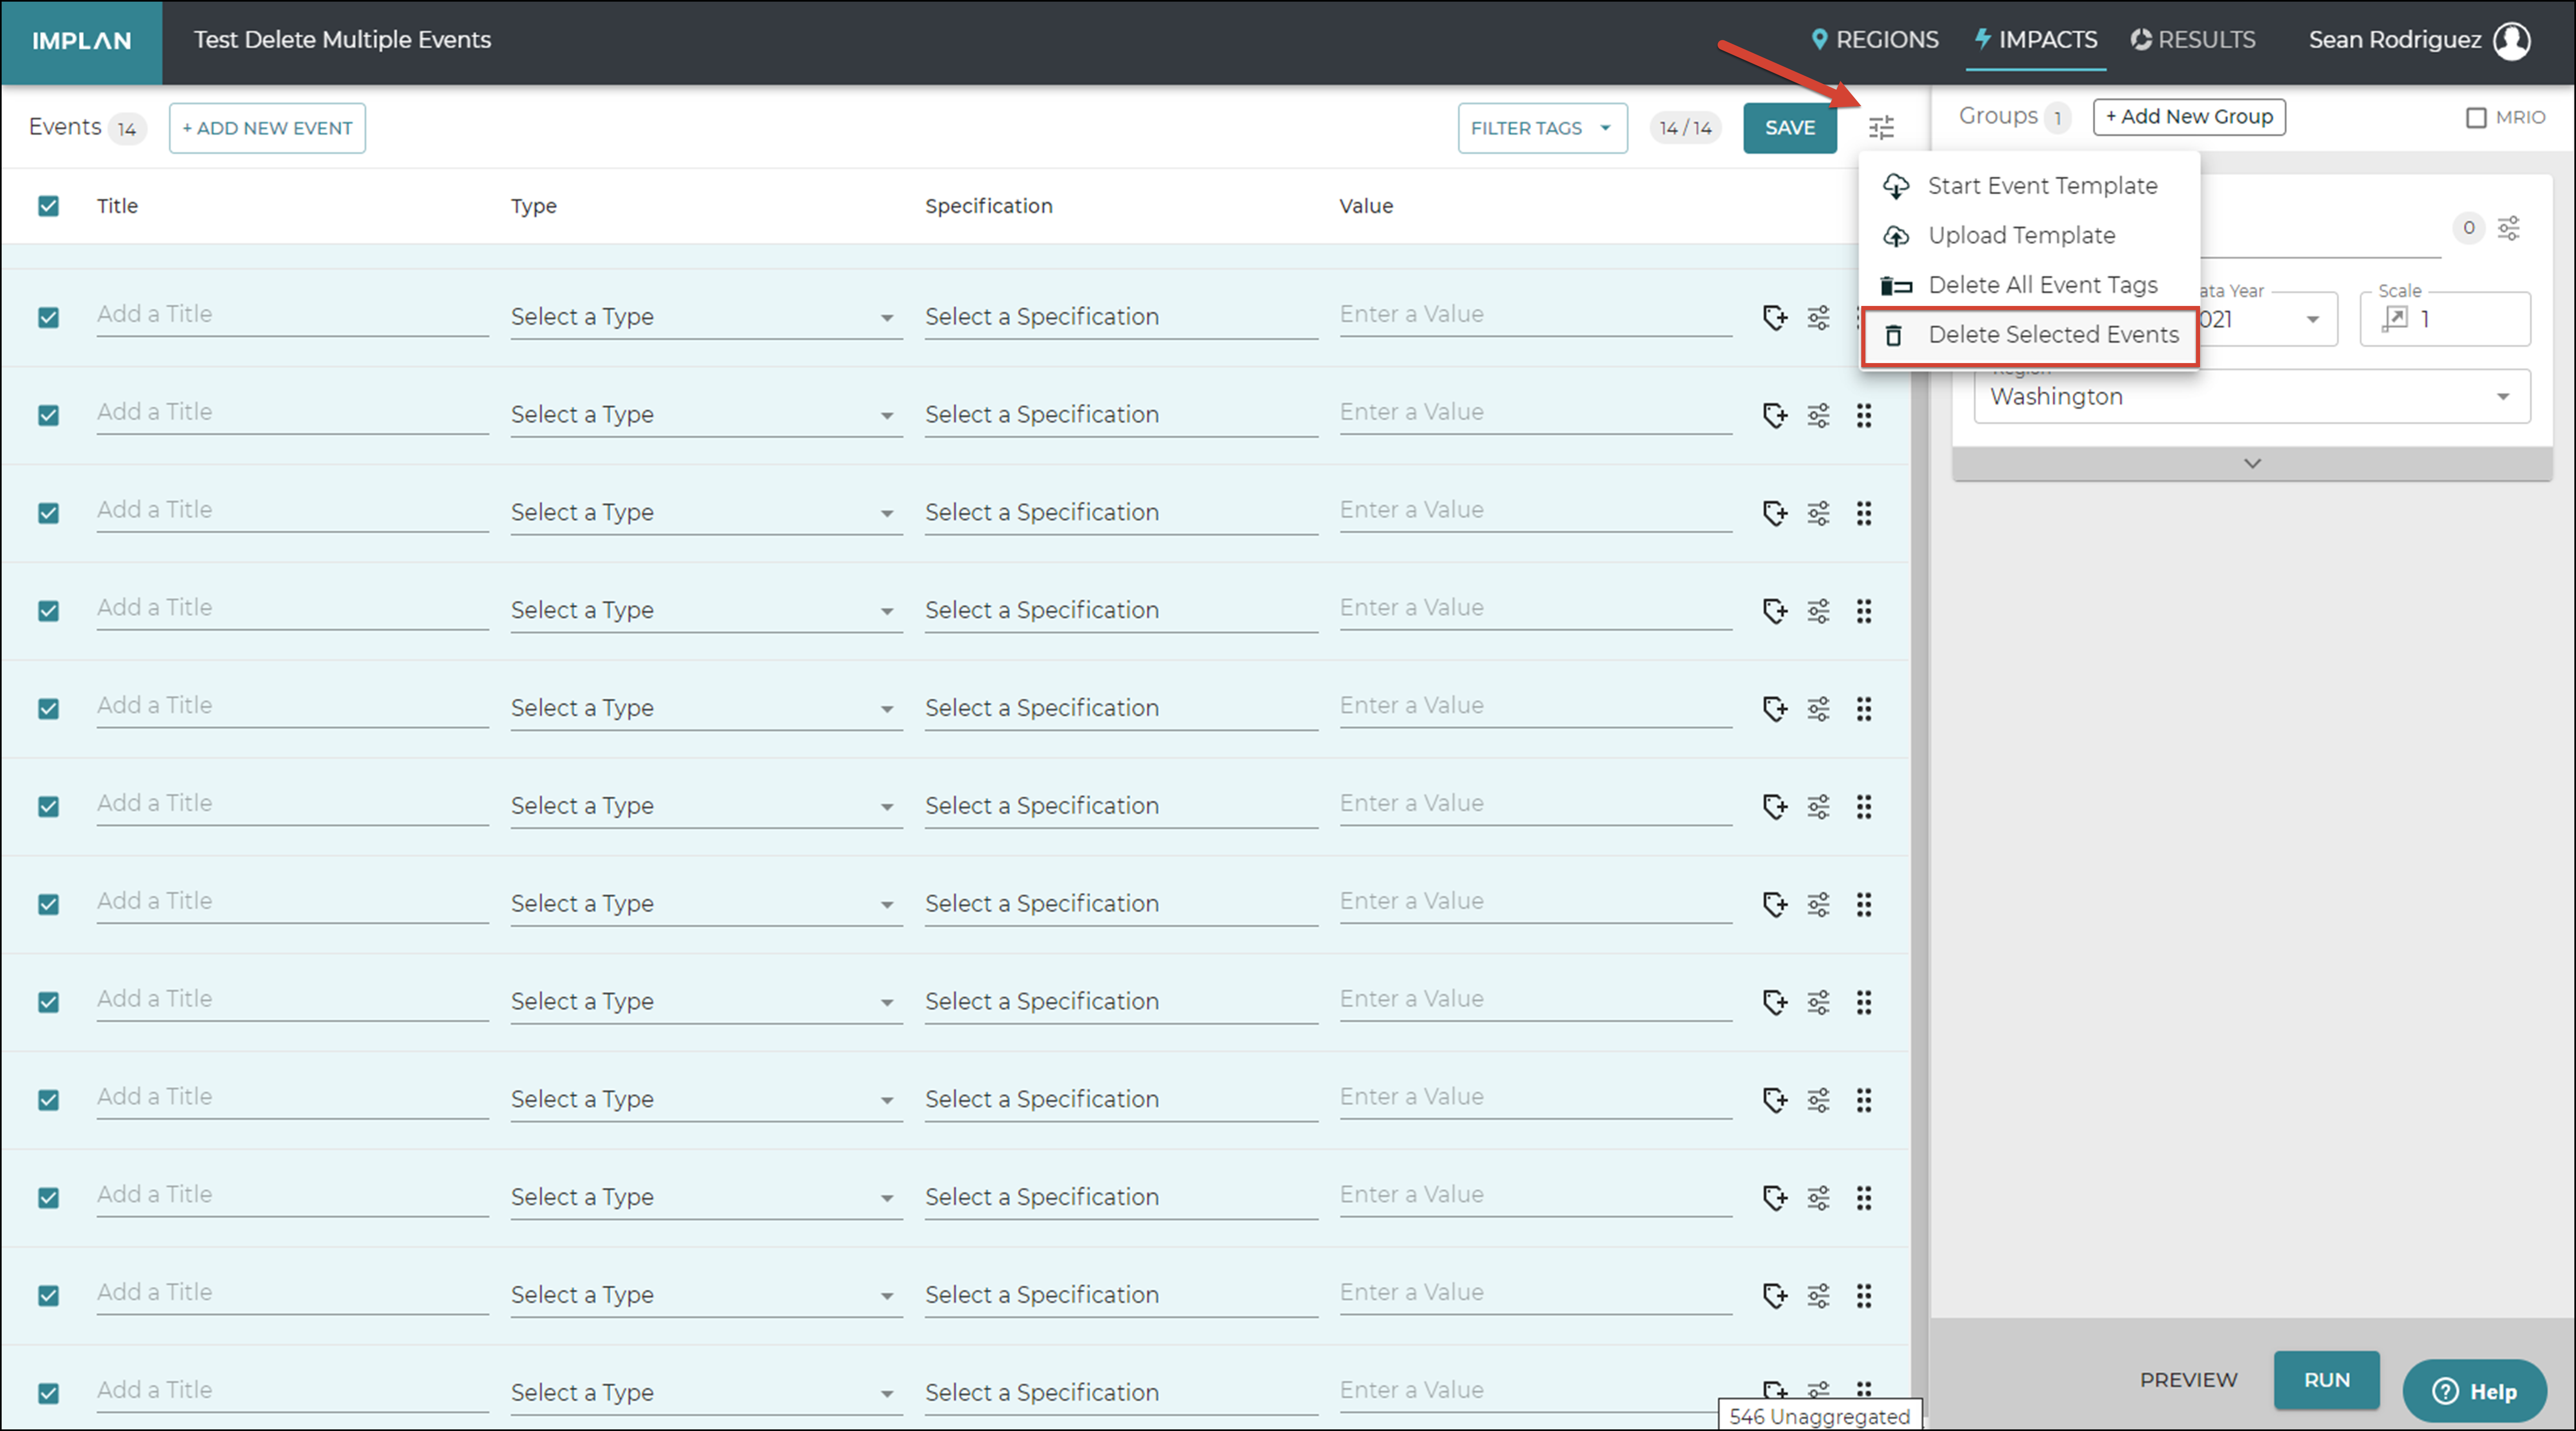Grab the drag handle on the third event row
This screenshot has width=2576, height=1431.
click(x=1864, y=514)
